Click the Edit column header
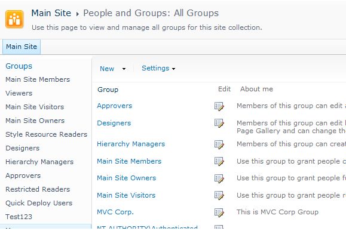Screen dimensions: 346x237 (x=224, y=89)
